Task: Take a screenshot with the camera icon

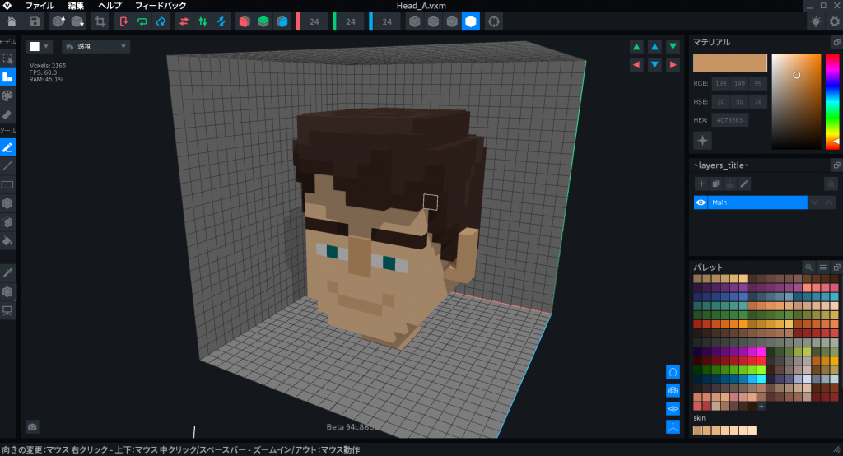Action: coord(32,426)
